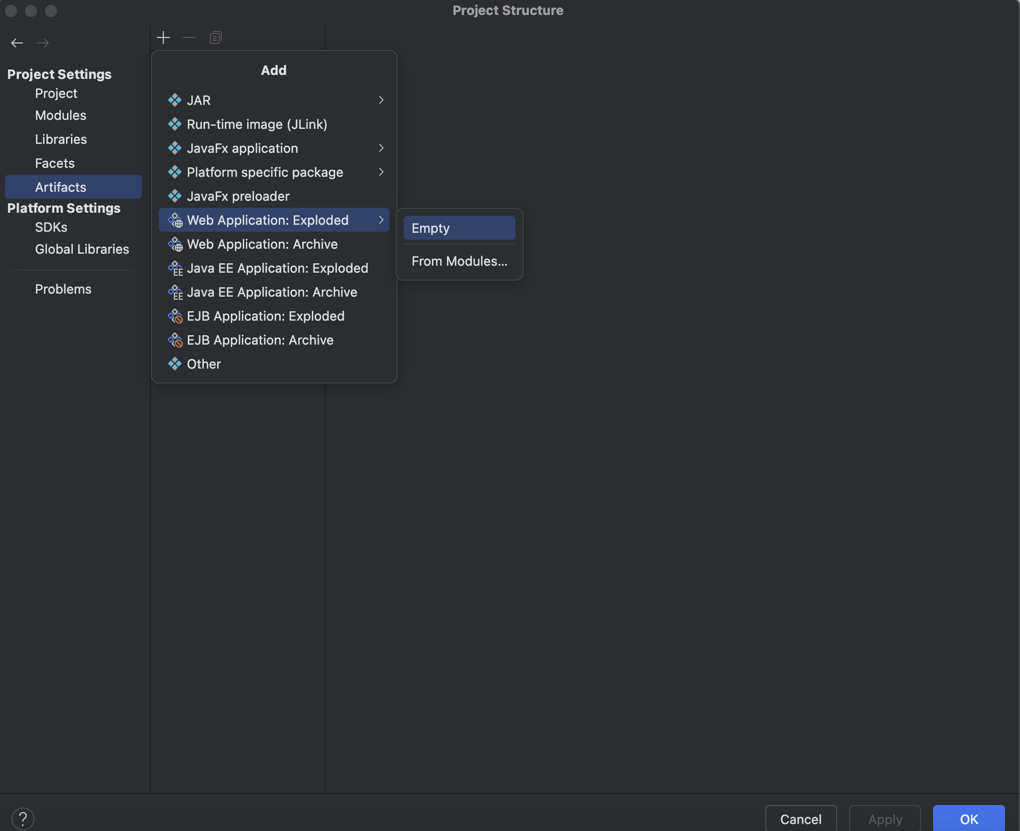
Task: Open Modules in Project Settings
Action: pos(60,115)
